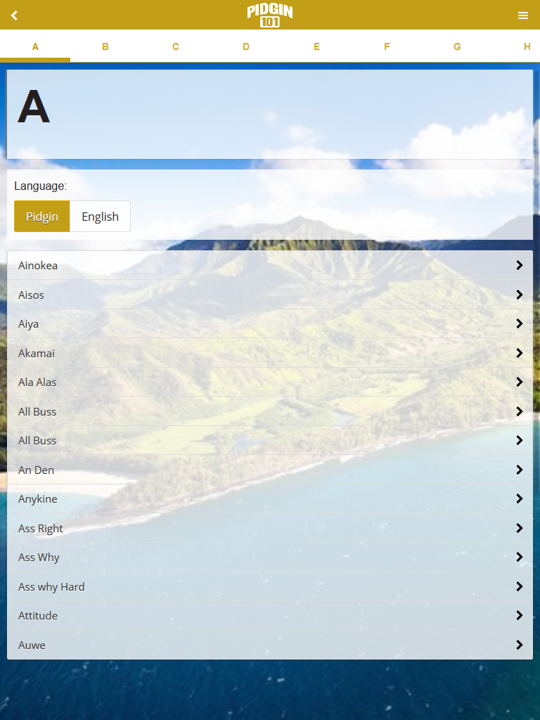Click chevron on Anykine row
The height and width of the screenshot is (720, 540).
tap(520, 499)
